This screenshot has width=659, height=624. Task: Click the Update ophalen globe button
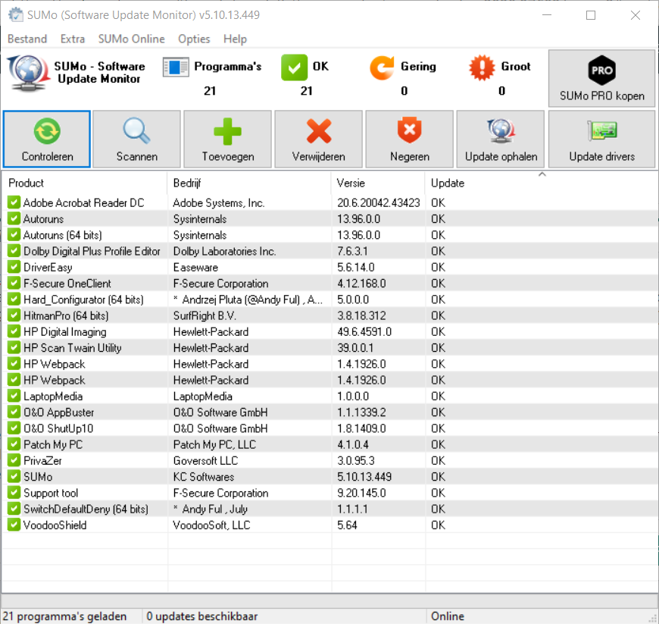tap(501, 139)
